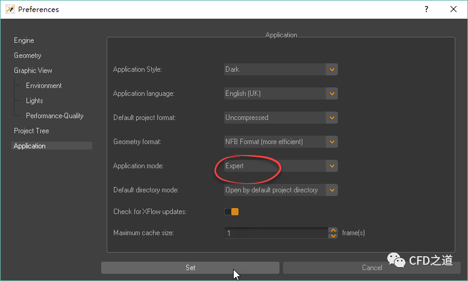Close the Preferences dialog window
This screenshot has height=281, width=468.
452,10
